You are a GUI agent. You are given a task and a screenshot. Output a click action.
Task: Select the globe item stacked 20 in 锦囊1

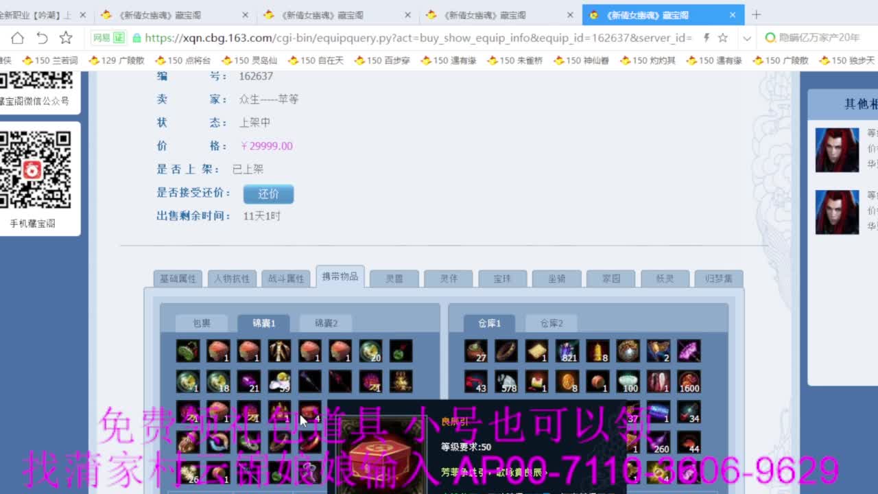click(370, 351)
